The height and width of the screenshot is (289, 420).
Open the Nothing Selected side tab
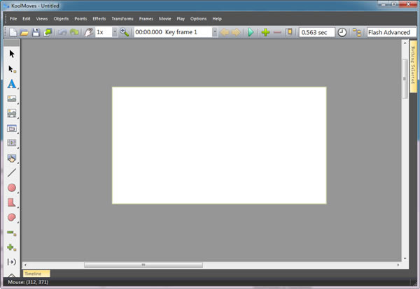[x=413, y=66]
